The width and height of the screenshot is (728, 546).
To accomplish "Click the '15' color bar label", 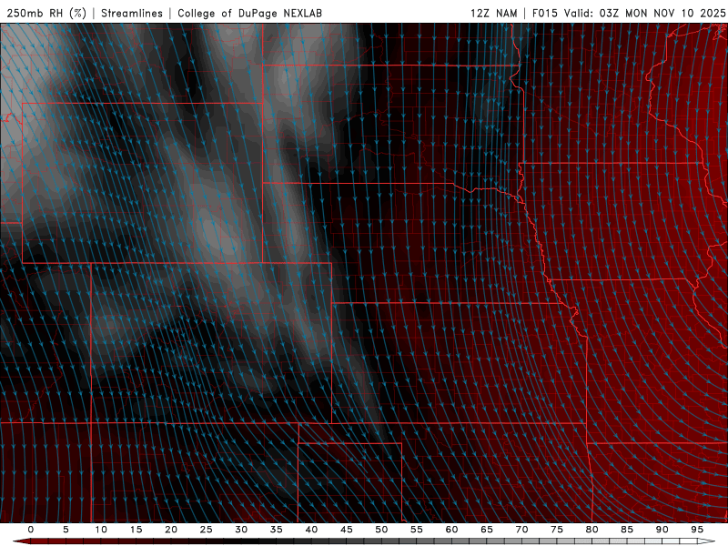I will 136,530.
